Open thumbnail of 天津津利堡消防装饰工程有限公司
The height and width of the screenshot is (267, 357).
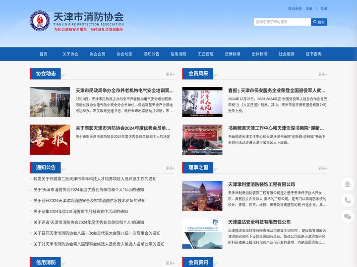point(202,196)
